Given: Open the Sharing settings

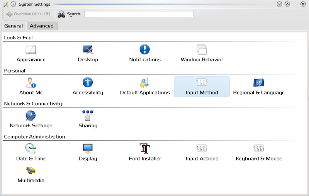Looking at the screenshot, I should (x=88, y=116).
